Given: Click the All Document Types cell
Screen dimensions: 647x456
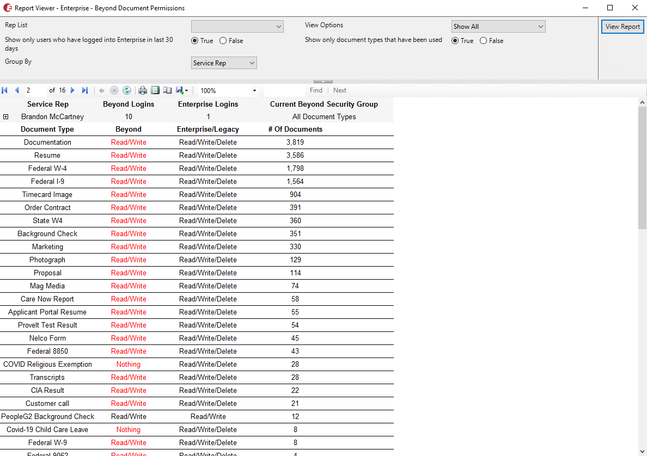Looking at the screenshot, I should click(324, 116).
